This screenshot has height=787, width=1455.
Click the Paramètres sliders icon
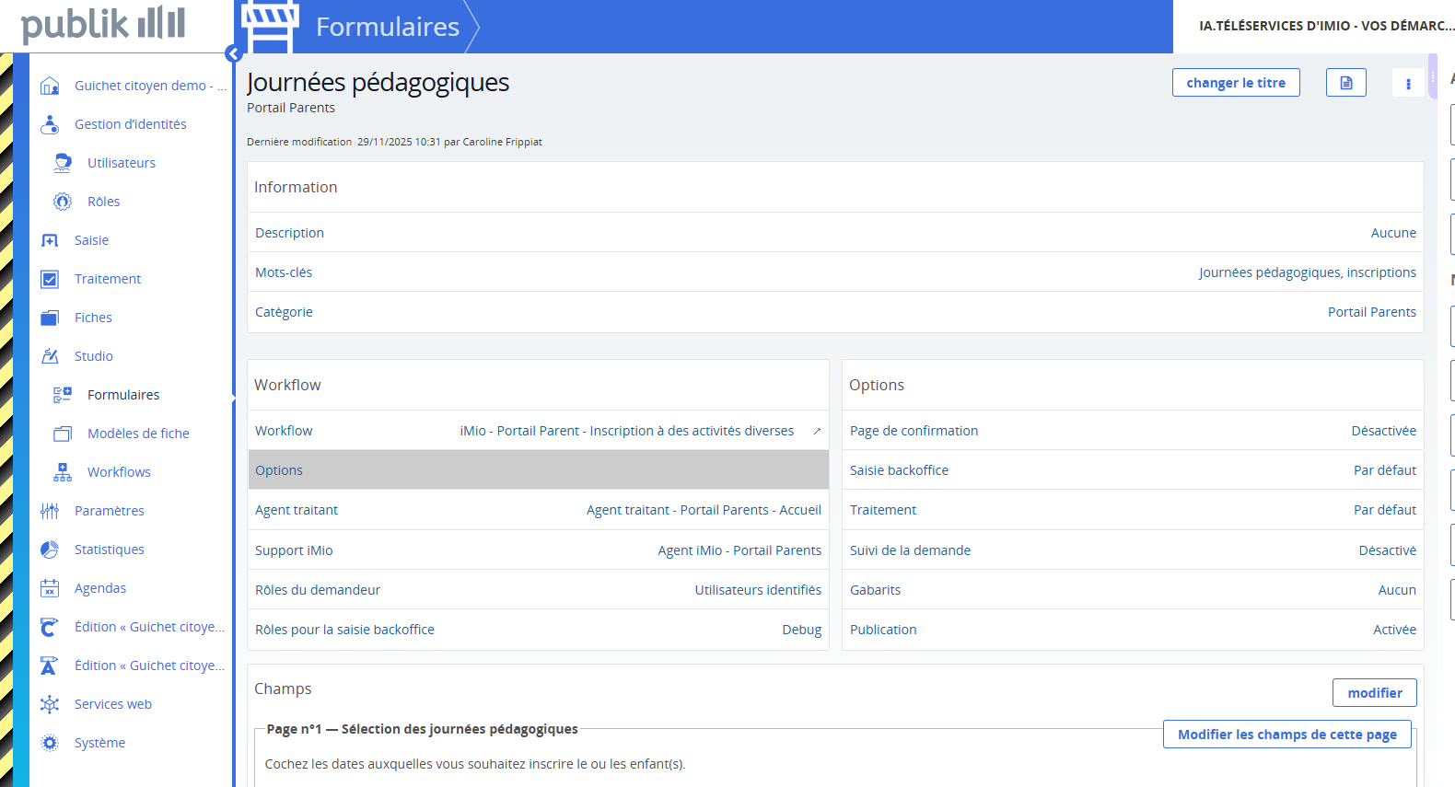[x=50, y=511]
